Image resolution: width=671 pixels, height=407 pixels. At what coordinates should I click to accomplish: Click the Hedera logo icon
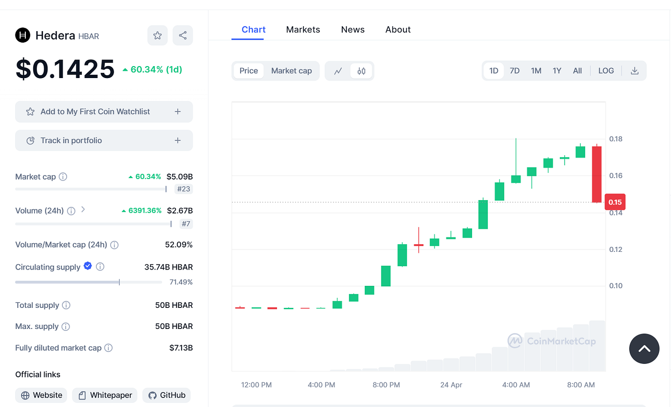click(x=23, y=35)
